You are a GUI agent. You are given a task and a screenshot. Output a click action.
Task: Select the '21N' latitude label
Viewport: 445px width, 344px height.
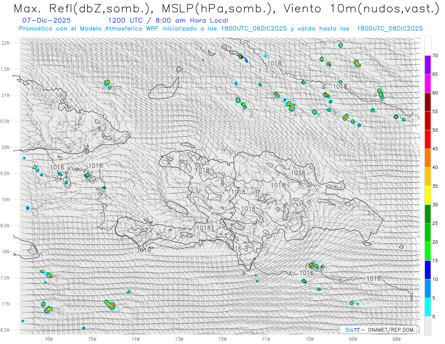click(6, 95)
